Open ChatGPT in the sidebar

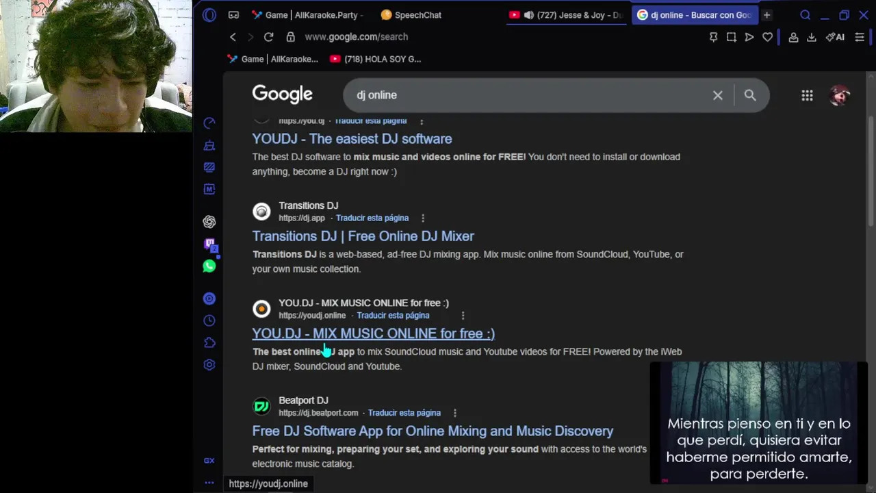point(209,221)
